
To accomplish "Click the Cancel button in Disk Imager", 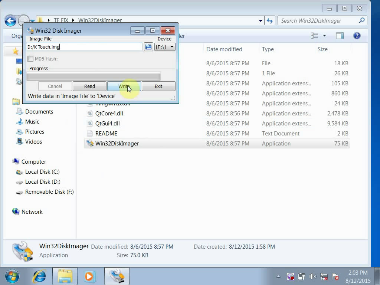I will click(55, 86).
